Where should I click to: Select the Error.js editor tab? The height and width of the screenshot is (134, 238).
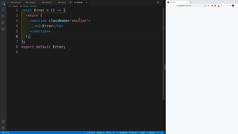(x=80, y=2)
